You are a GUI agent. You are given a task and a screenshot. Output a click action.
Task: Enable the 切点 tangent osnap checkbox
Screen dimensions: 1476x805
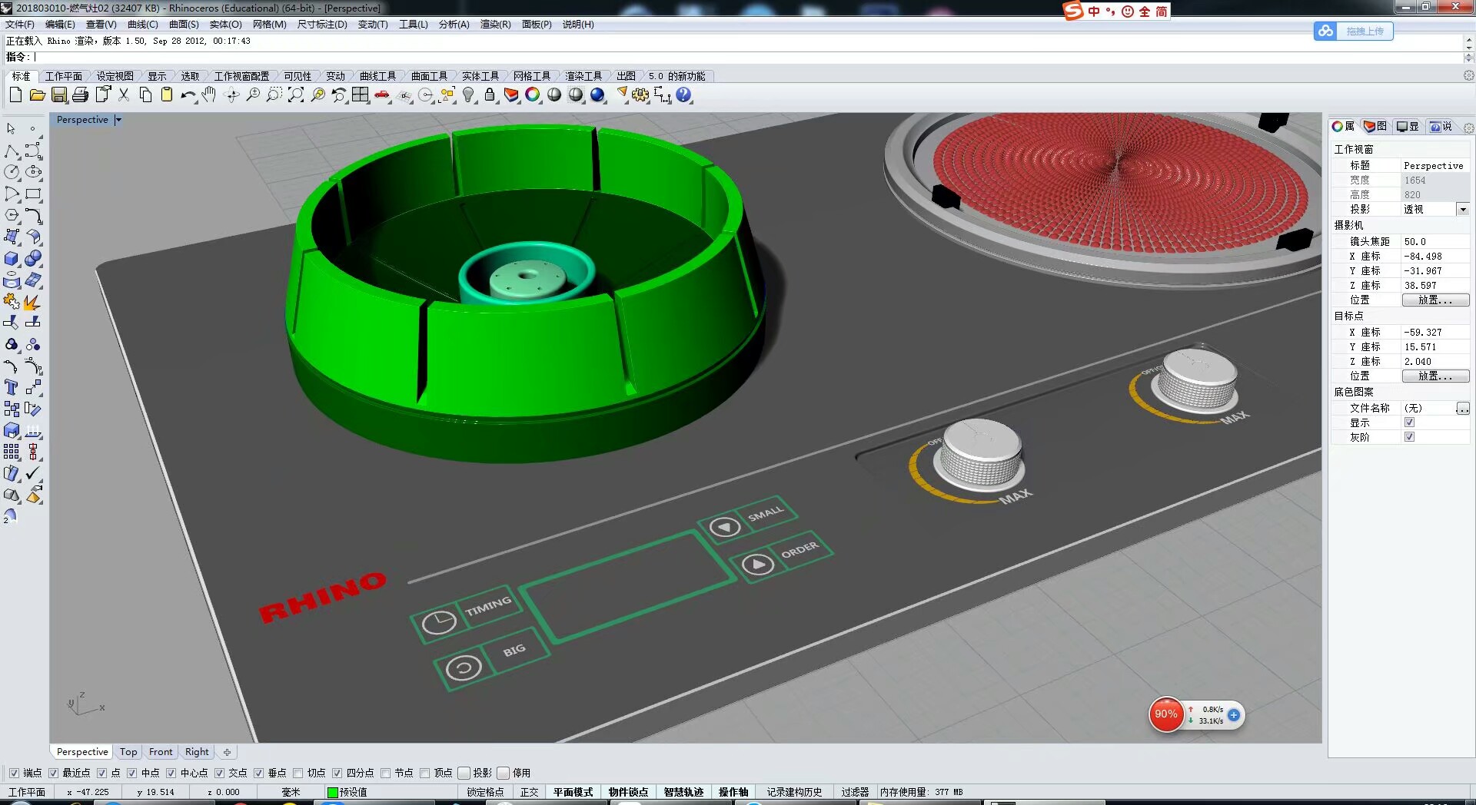298,773
